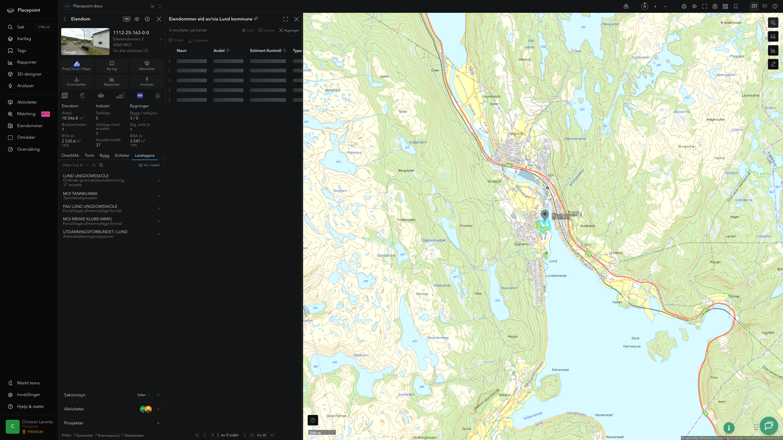
Task: Take a map screenshot with camera icon
Action: (x=715, y=6)
